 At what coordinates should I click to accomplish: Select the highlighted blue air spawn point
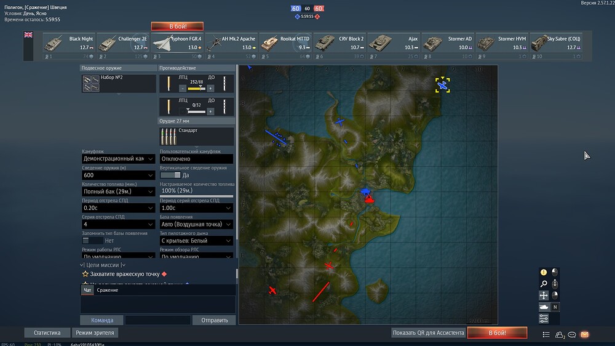point(442,85)
